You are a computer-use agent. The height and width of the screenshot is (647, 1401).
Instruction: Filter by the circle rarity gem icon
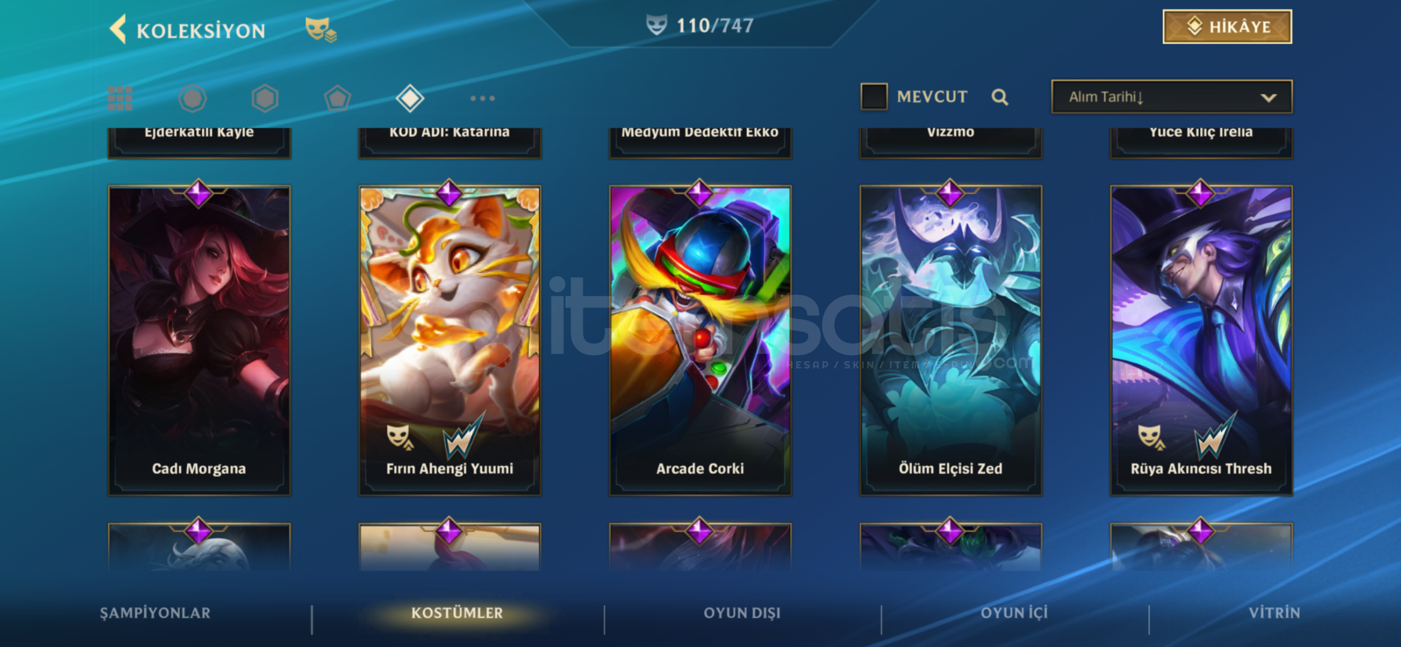(x=192, y=98)
